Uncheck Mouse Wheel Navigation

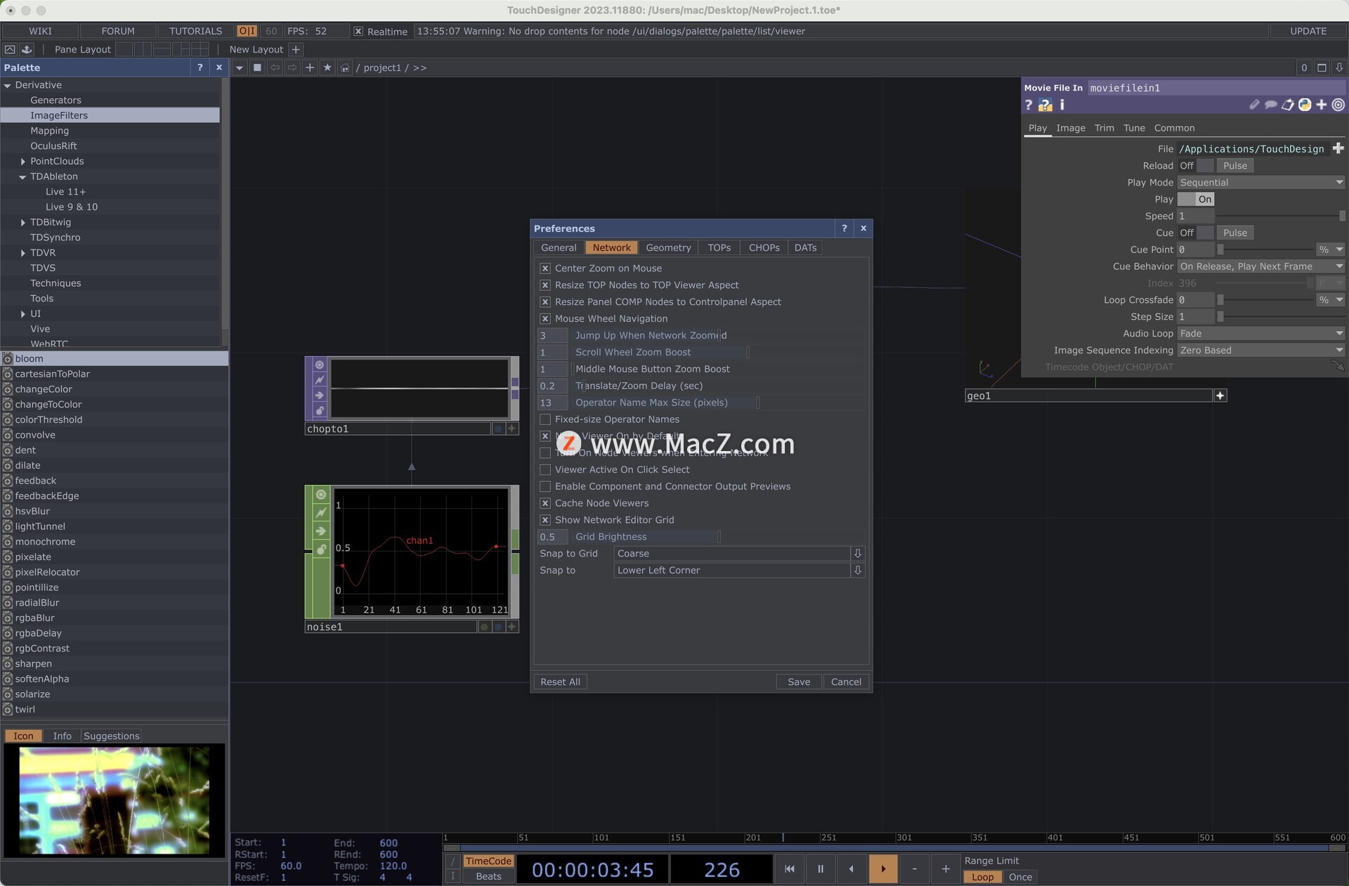[x=545, y=319]
